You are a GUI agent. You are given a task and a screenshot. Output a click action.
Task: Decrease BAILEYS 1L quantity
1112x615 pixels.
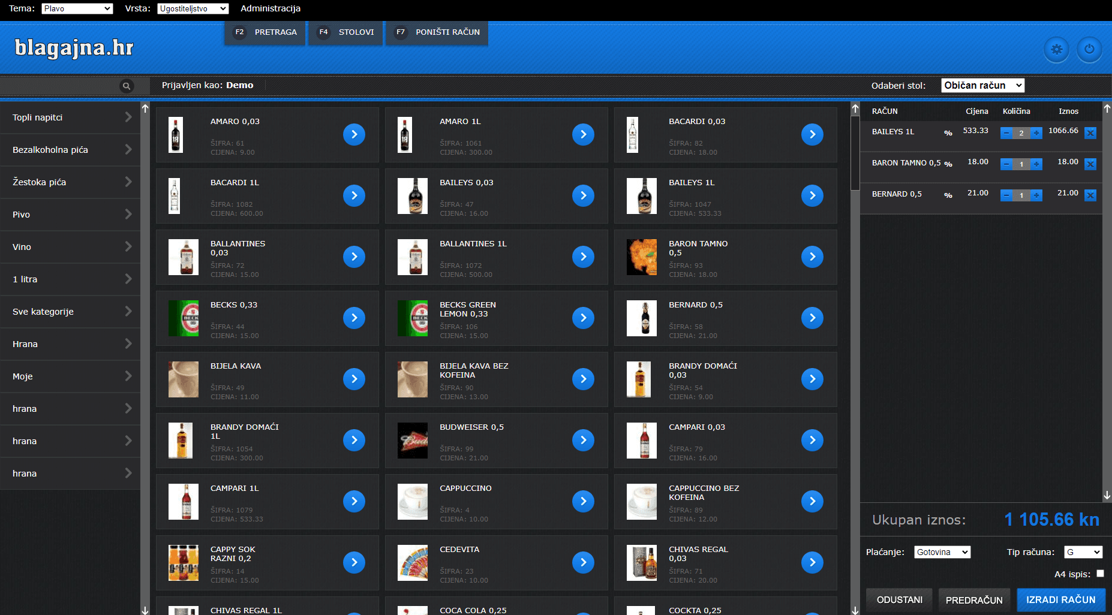[1006, 133]
